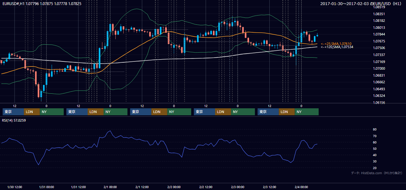Image resolution: width=406 pixels, height=190 pixels.
Task: Select the 120 SMA label showing 1.07534
Action: [337, 47]
